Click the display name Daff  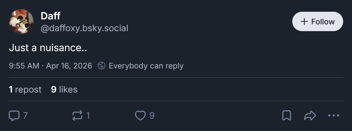pyautogui.click(x=50, y=16)
